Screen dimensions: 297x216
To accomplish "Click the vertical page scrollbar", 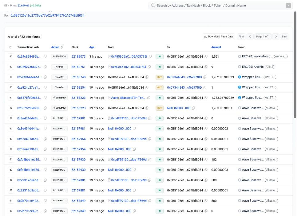I will pyautogui.click(x=295, y=65).
